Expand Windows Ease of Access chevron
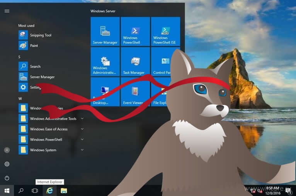Viewport: 296px width, 196px height. point(82,129)
